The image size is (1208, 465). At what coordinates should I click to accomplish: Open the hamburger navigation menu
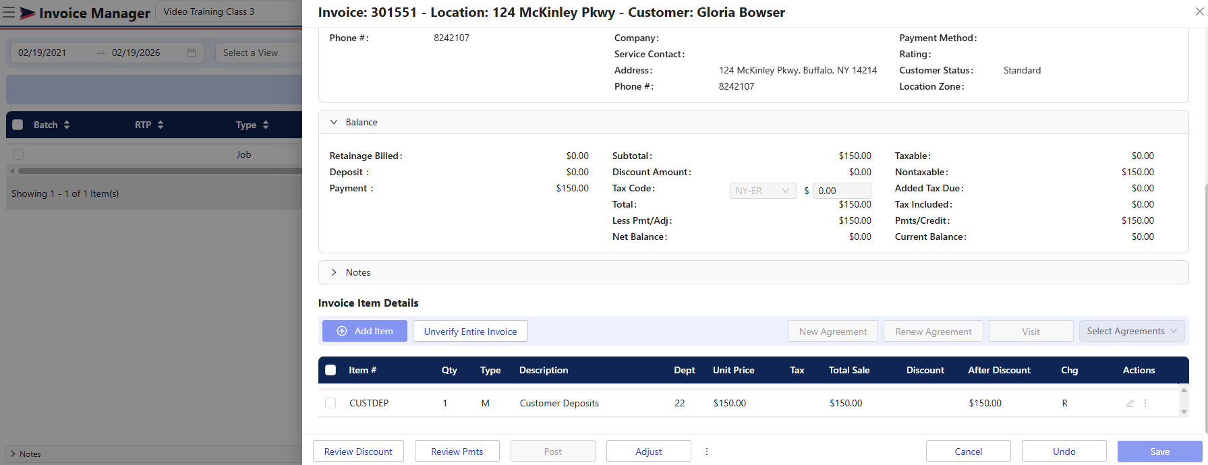(x=9, y=13)
